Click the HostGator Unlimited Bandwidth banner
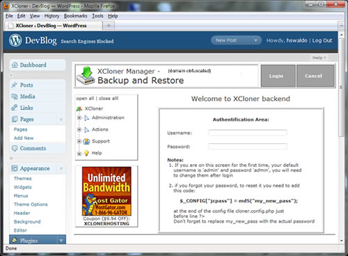This screenshot has height=256, width=348. click(106, 191)
